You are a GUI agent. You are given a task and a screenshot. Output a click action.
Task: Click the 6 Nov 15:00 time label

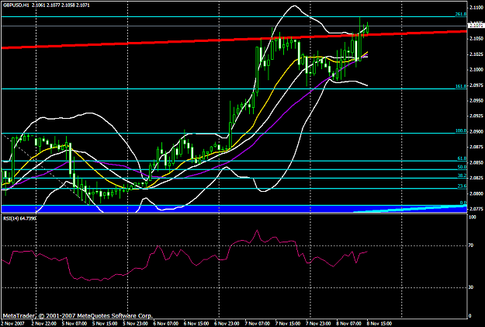(x=196, y=324)
